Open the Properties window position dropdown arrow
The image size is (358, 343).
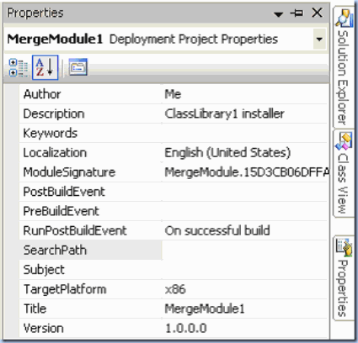278,14
